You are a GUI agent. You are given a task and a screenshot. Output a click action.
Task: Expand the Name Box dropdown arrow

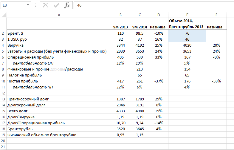coord(28,5)
